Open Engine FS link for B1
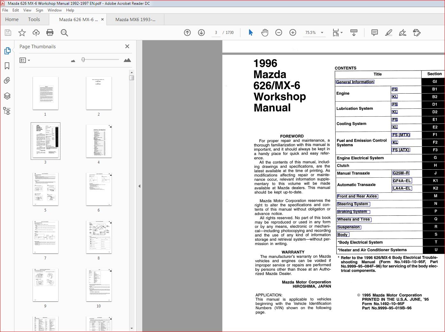The image size is (445, 332). click(395, 89)
